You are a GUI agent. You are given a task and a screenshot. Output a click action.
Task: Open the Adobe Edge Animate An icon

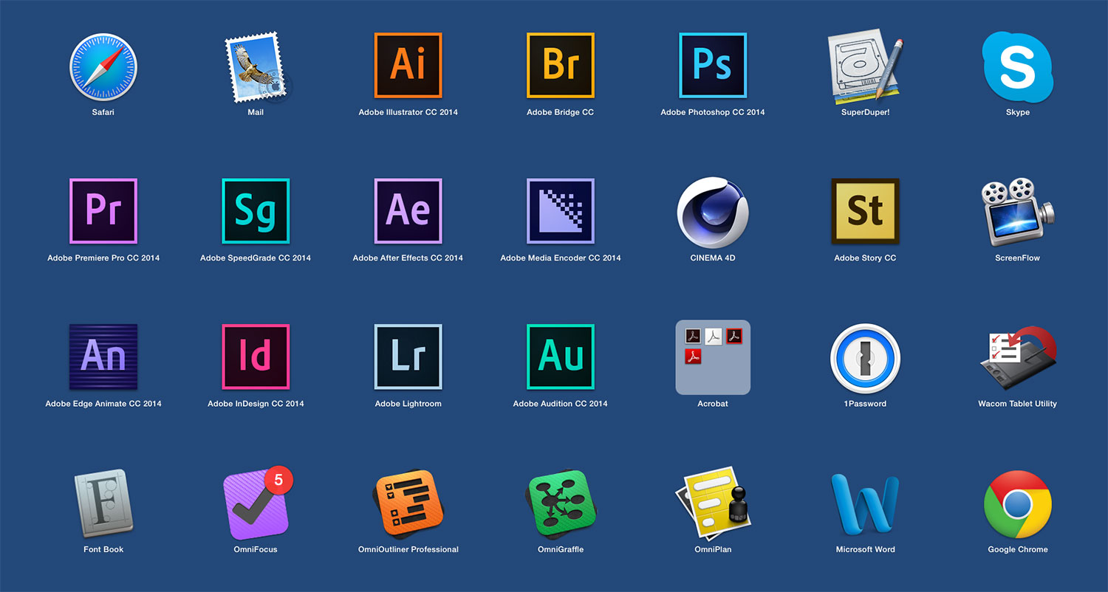point(103,357)
